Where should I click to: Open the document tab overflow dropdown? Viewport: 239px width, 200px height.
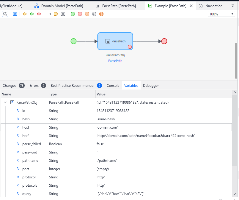[x=233, y=6]
